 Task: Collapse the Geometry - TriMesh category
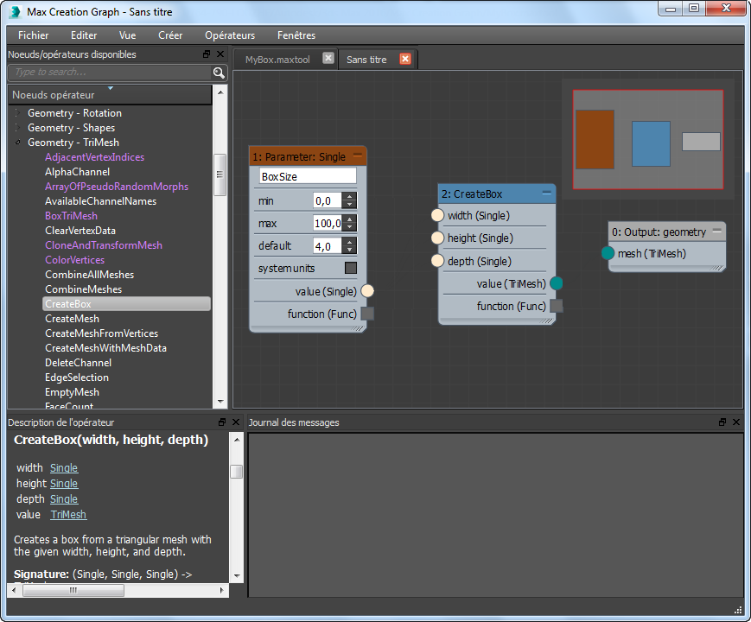(x=16, y=143)
